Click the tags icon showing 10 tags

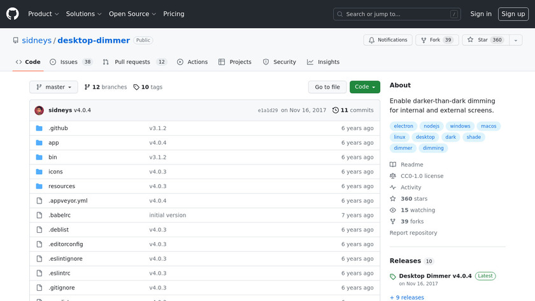136,87
